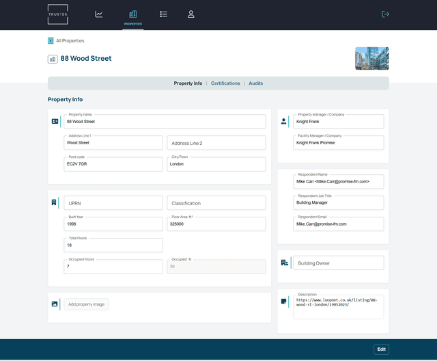Click the 88 Wood Street page title
The image size is (437, 361).
coord(86,58)
